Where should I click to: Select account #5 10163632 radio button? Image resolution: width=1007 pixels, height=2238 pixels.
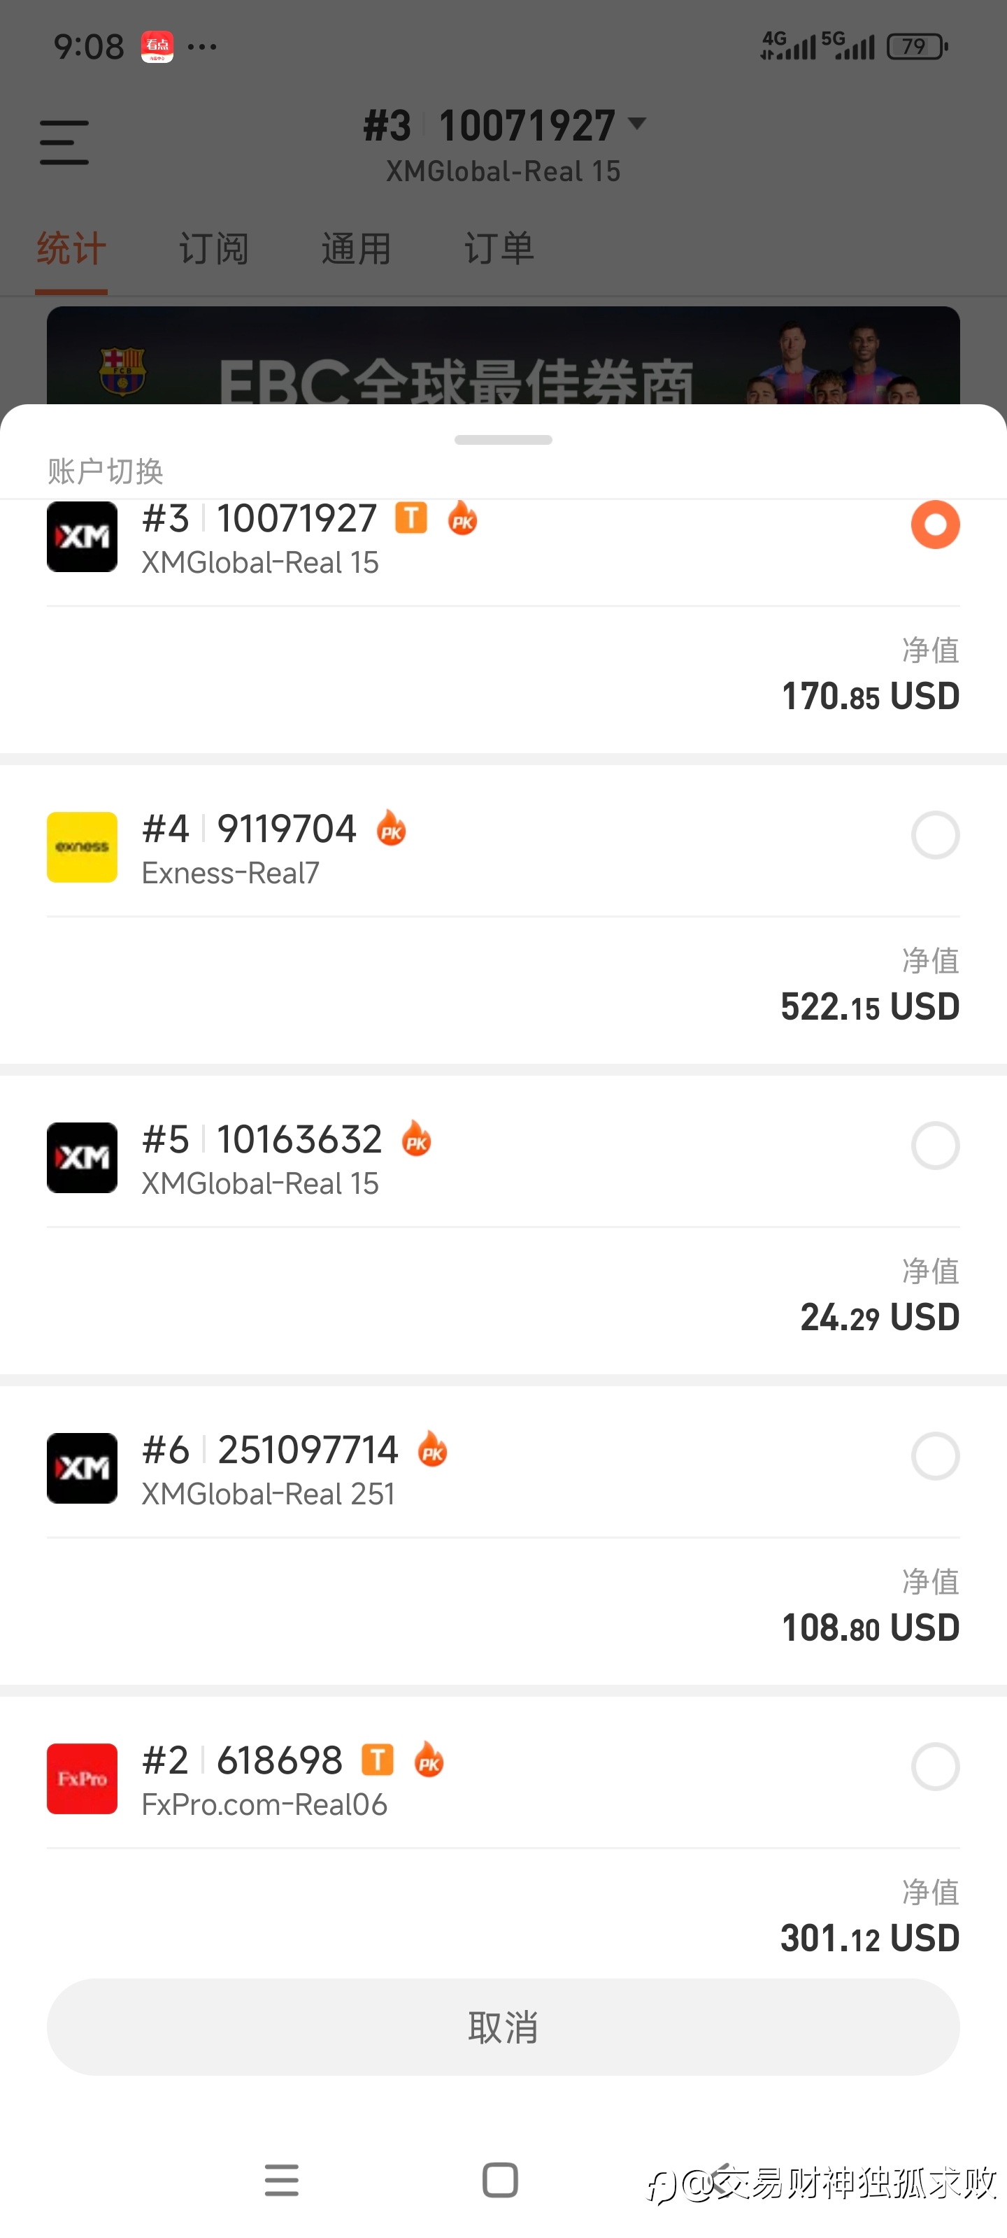[x=935, y=1146]
